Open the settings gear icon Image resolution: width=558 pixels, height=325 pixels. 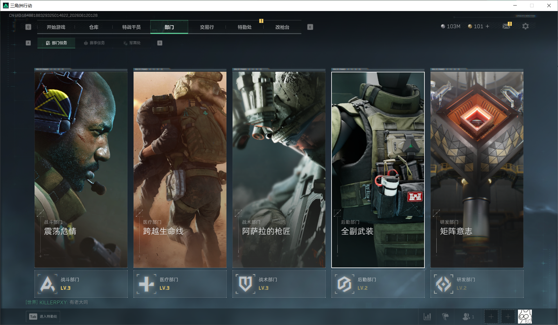point(525,26)
